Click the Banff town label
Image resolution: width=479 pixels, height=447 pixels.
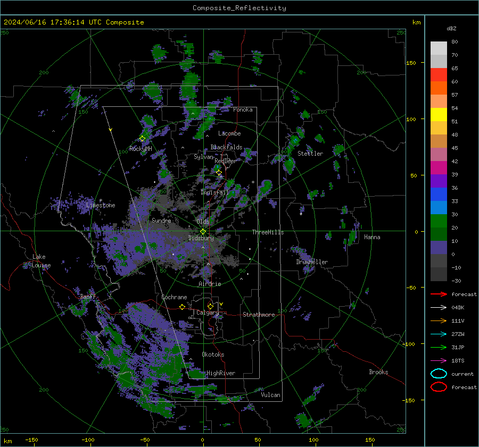tap(88, 297)
